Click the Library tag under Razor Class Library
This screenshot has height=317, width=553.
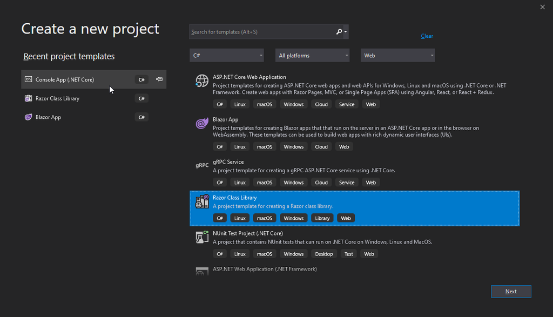322,218
